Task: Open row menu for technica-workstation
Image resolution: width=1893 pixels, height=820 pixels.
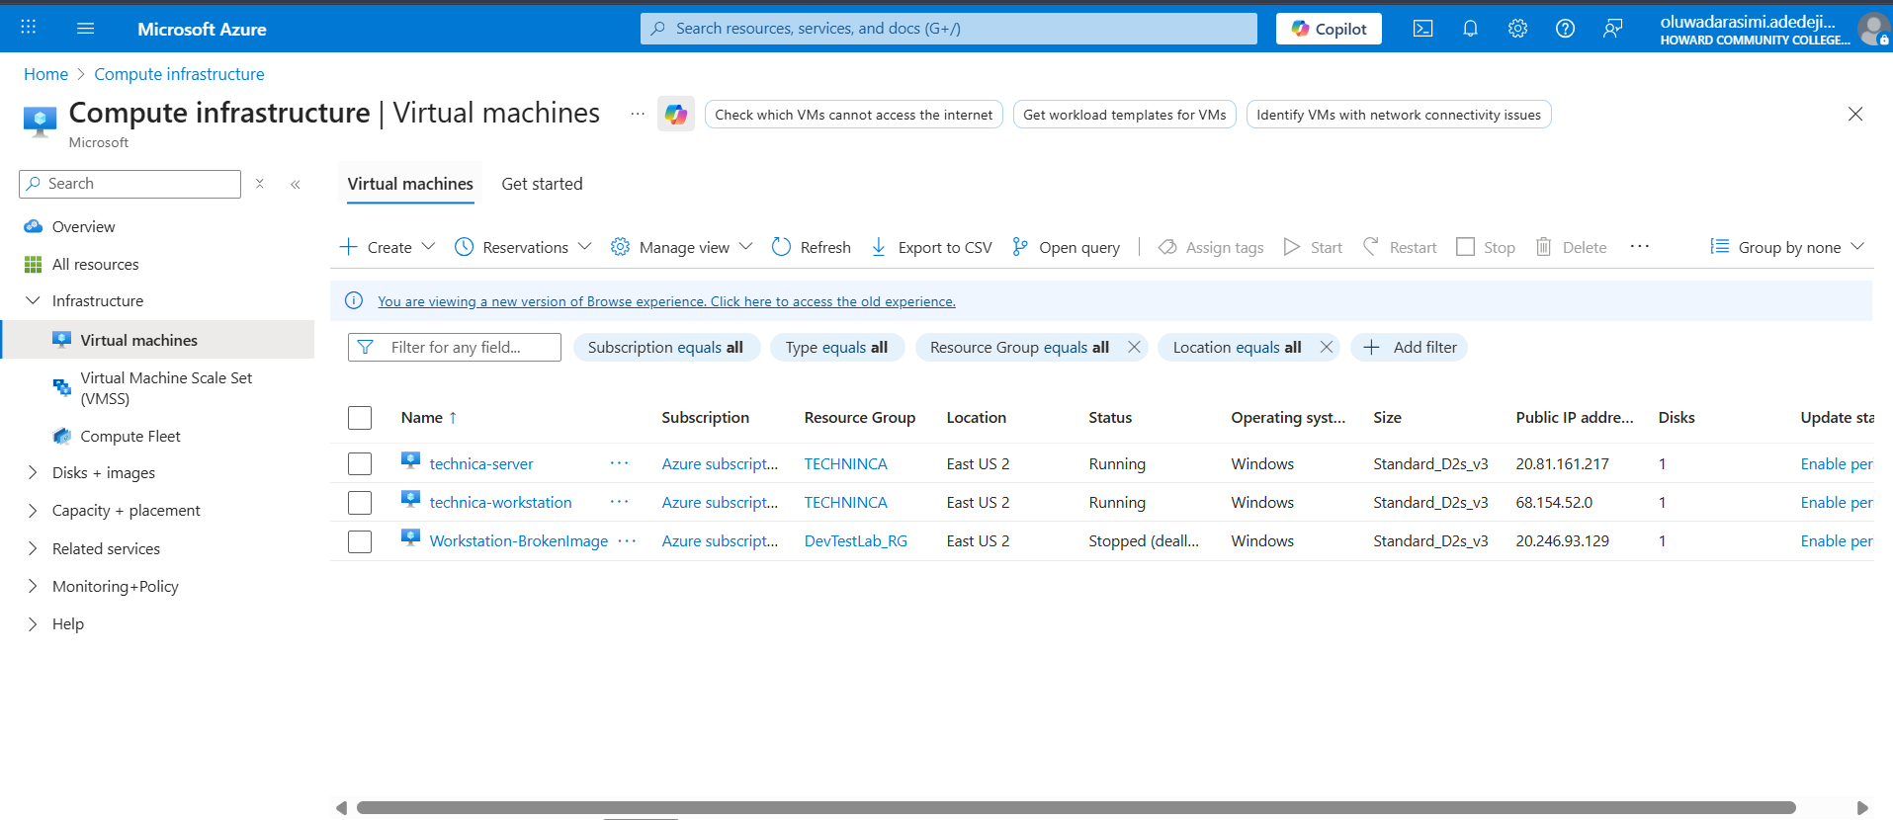Action: tap(620, 502)
